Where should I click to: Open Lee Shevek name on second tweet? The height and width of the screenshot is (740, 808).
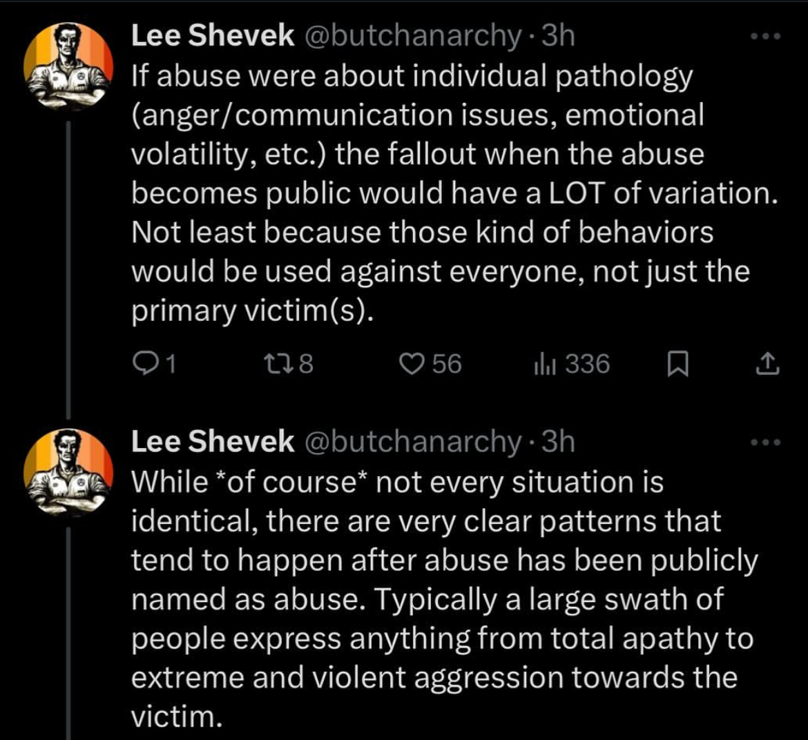click(x=212, y=442)
